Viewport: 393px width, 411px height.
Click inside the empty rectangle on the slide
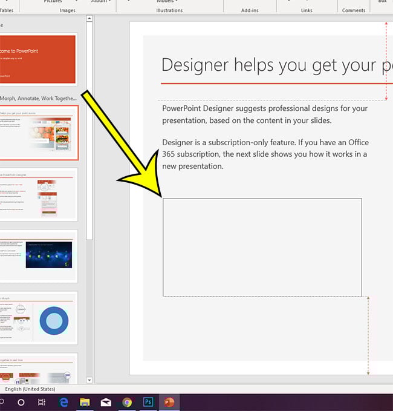262,247
